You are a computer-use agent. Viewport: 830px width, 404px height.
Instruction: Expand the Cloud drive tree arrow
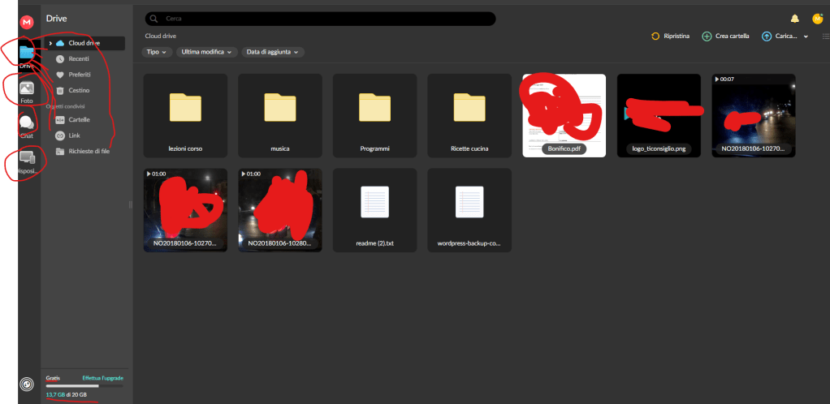tap(50, 43)
